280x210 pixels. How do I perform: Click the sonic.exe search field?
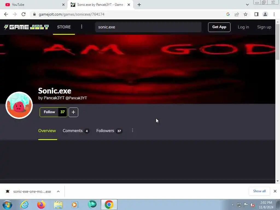pos(148,27)
